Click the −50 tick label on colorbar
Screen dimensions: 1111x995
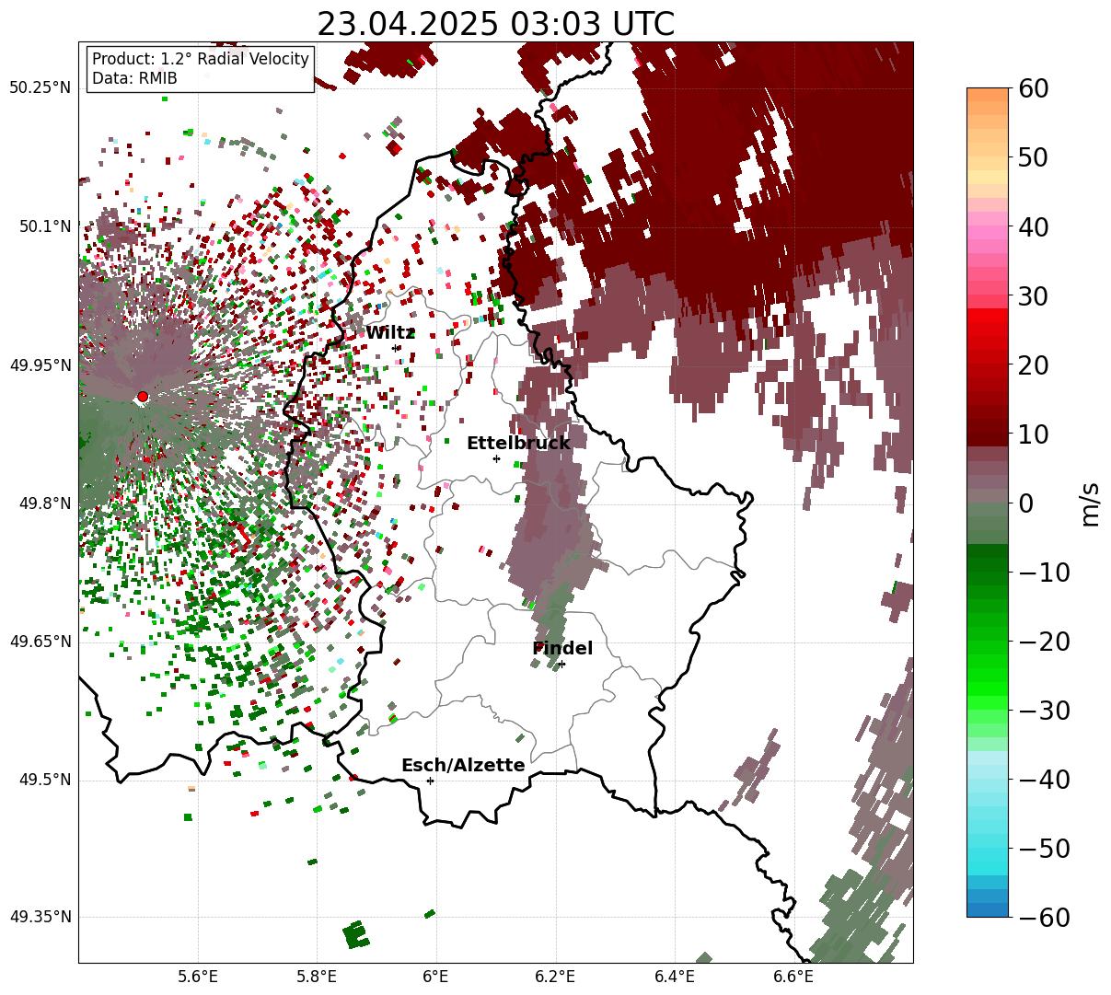[x=1044, y=849]
